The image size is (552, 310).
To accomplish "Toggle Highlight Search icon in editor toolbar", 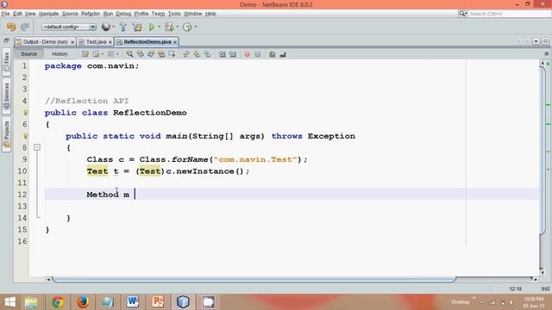I will coord(161,54).
